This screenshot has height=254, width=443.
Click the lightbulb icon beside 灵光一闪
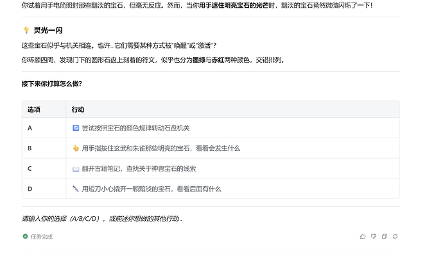26,30
